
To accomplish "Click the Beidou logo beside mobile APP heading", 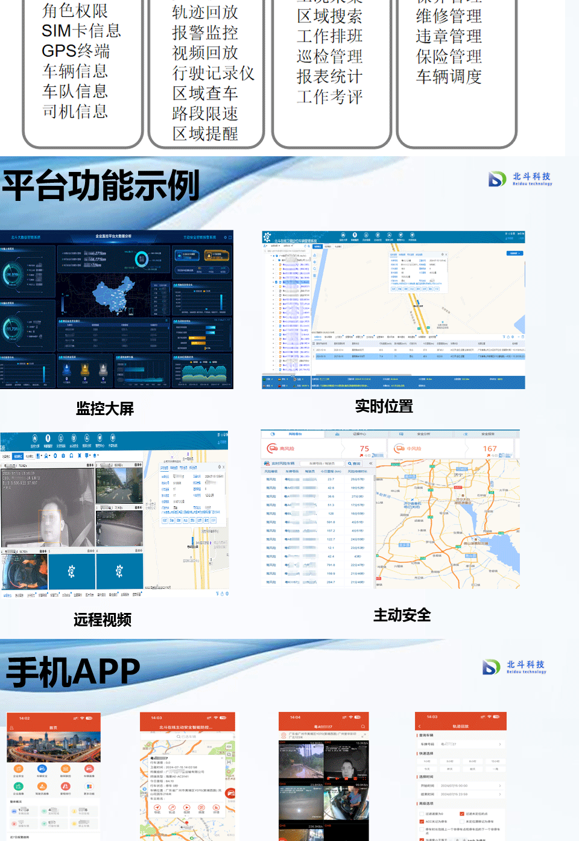I will (491, 667).
